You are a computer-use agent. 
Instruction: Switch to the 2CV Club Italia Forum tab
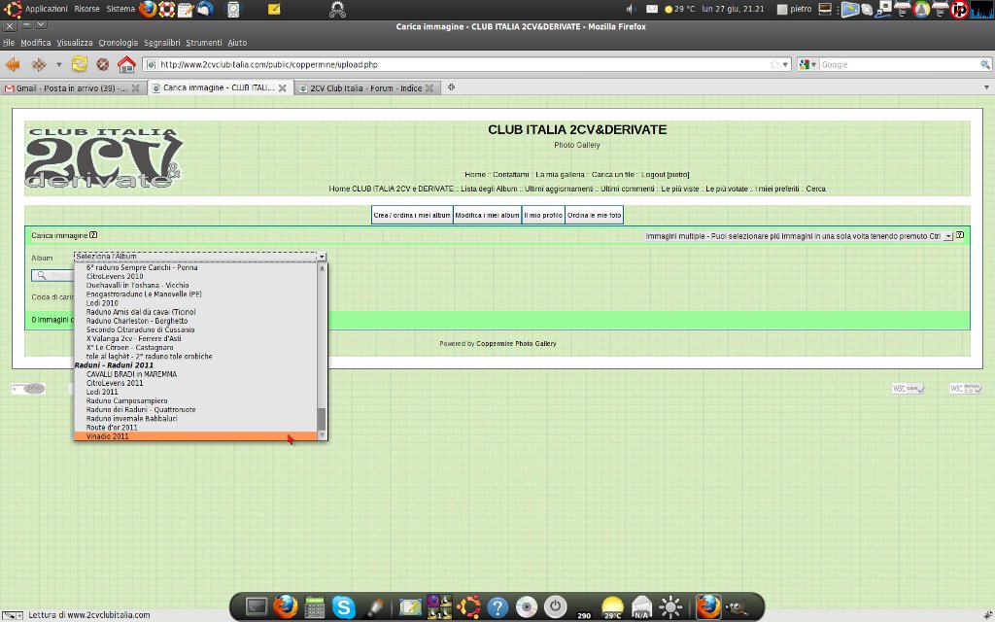(x=367, y=88)
